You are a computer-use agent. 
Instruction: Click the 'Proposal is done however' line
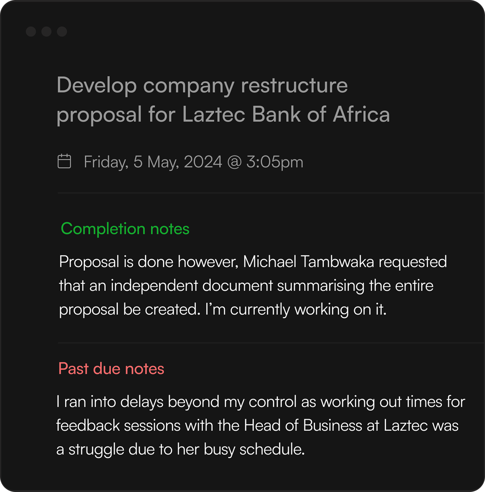coord(148,262)
